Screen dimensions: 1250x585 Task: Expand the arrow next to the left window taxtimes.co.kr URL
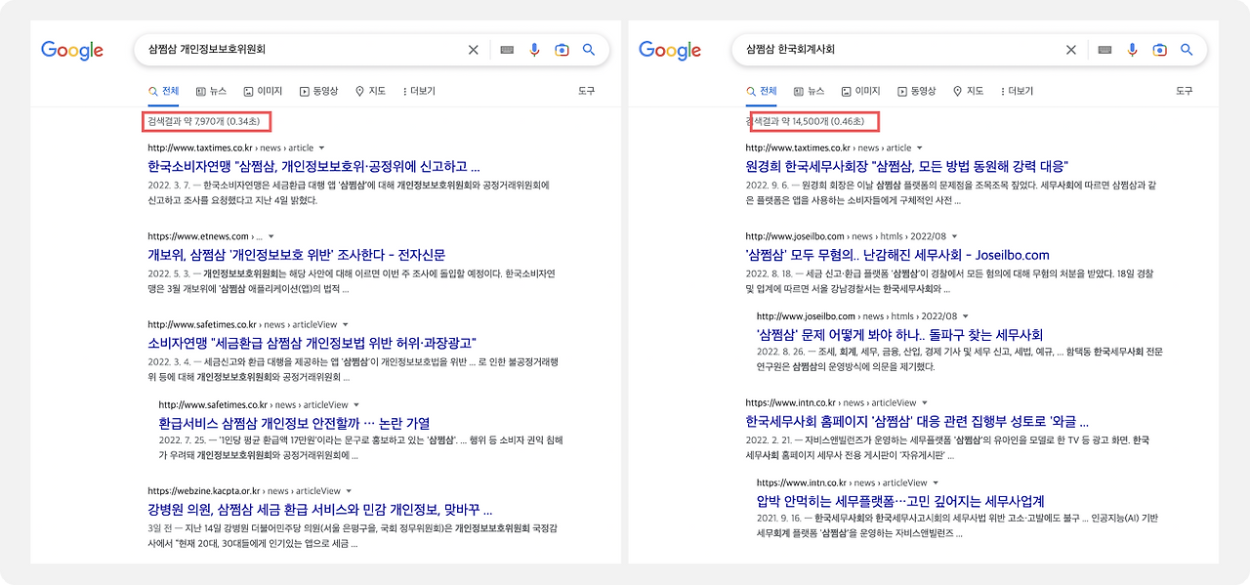coord(323,148)
